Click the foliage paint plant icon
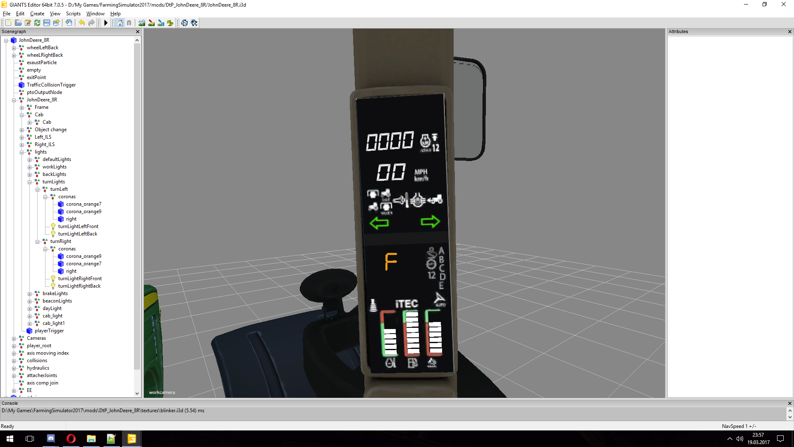This screenshot has width=794, height=447. pyautogui.click(x=170, y=23)
